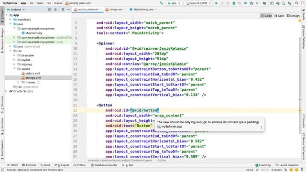Open the Logcat tool window
The height and width of the screenshot is (172, 306).
(62, 165)
